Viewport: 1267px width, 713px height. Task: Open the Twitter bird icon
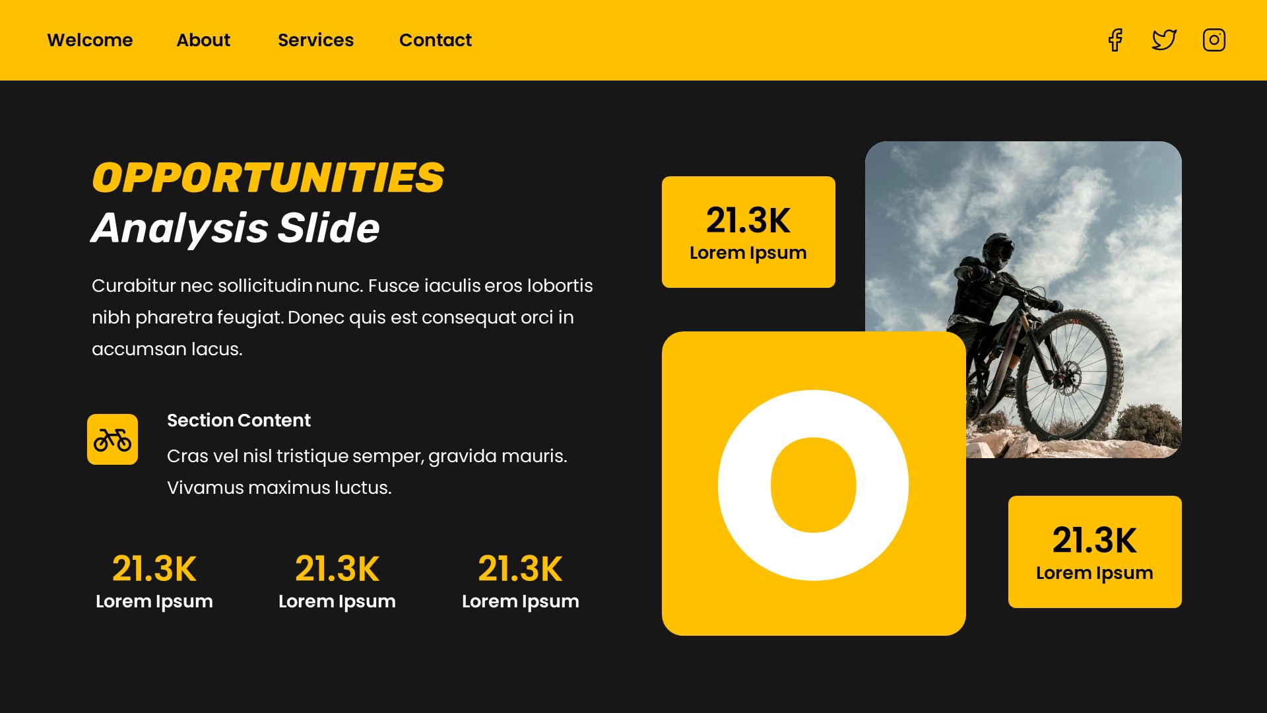point(1164,40)
